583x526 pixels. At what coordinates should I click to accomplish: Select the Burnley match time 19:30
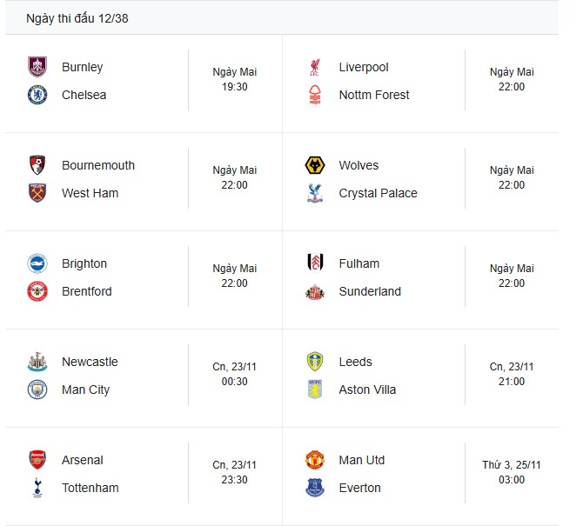point(234,87)
